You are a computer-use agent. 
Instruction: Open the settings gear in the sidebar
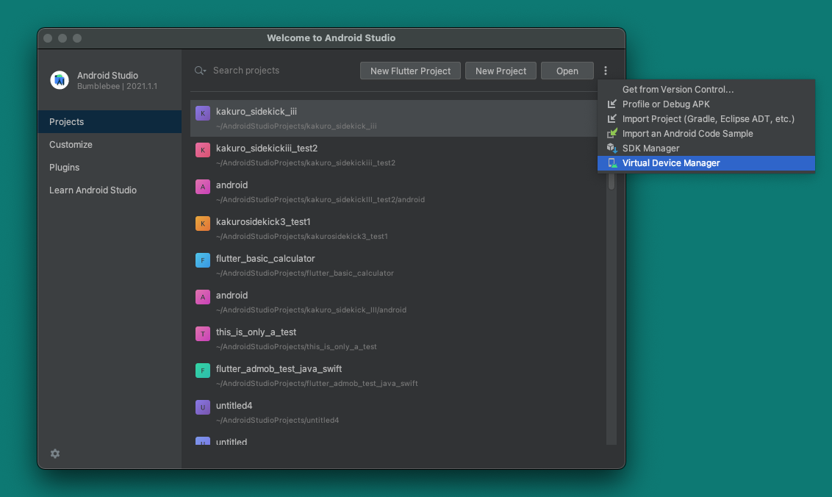tap(55, 454)
